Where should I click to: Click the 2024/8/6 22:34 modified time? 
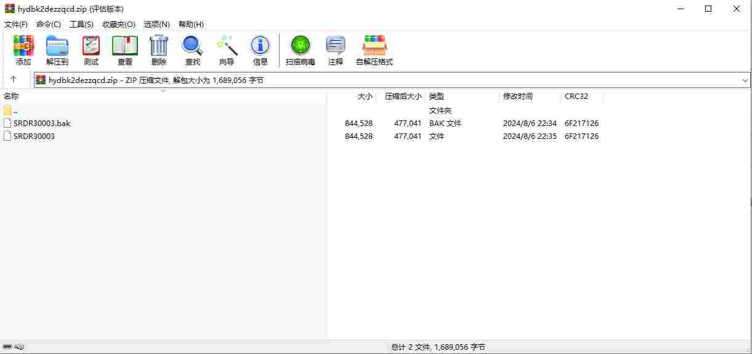click(530, 123)
